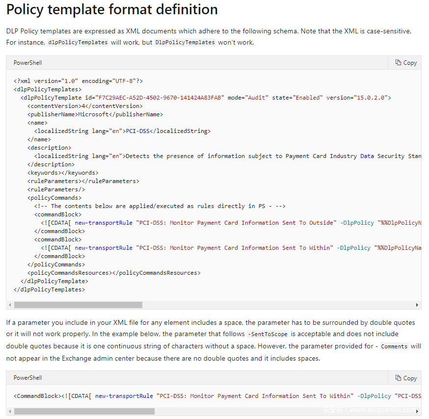Viewport: 429px width, 419px height.
Task: Click the left scroll arrow under the CommandBlock snippet
Action: [x=10, y=411]
